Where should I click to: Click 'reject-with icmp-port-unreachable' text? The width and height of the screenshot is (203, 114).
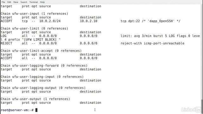click(x=153, y=43)
